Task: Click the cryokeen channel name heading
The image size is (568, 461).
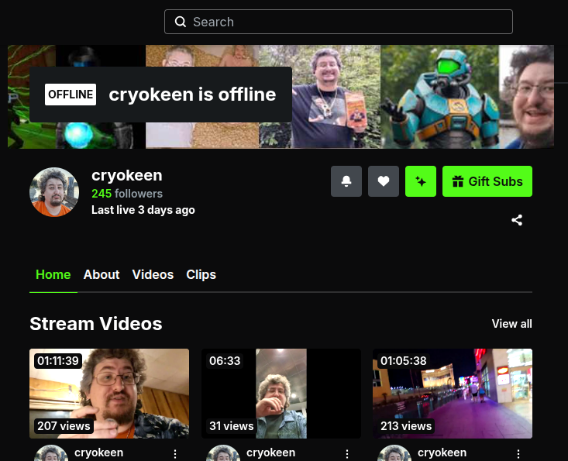Action: coord(127,175)
